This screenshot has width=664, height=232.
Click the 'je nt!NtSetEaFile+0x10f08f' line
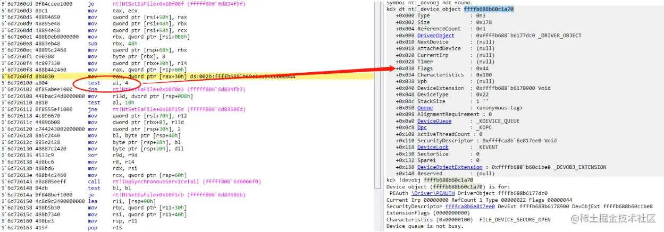click(123, 3)
